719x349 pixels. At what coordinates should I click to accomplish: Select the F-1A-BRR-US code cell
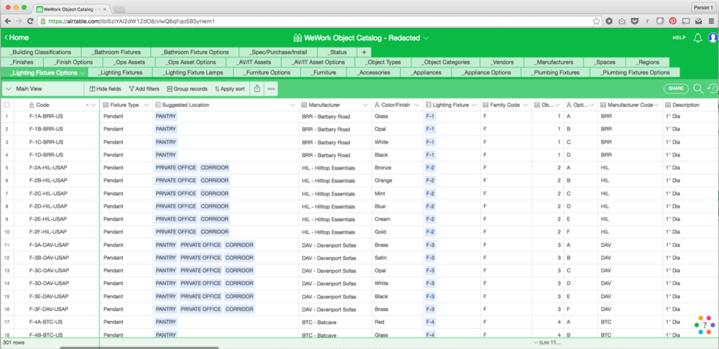[x=56, y=116]
